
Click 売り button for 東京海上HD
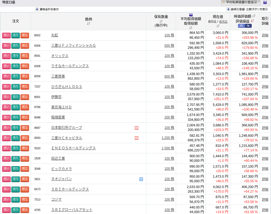tap(16, 107)
